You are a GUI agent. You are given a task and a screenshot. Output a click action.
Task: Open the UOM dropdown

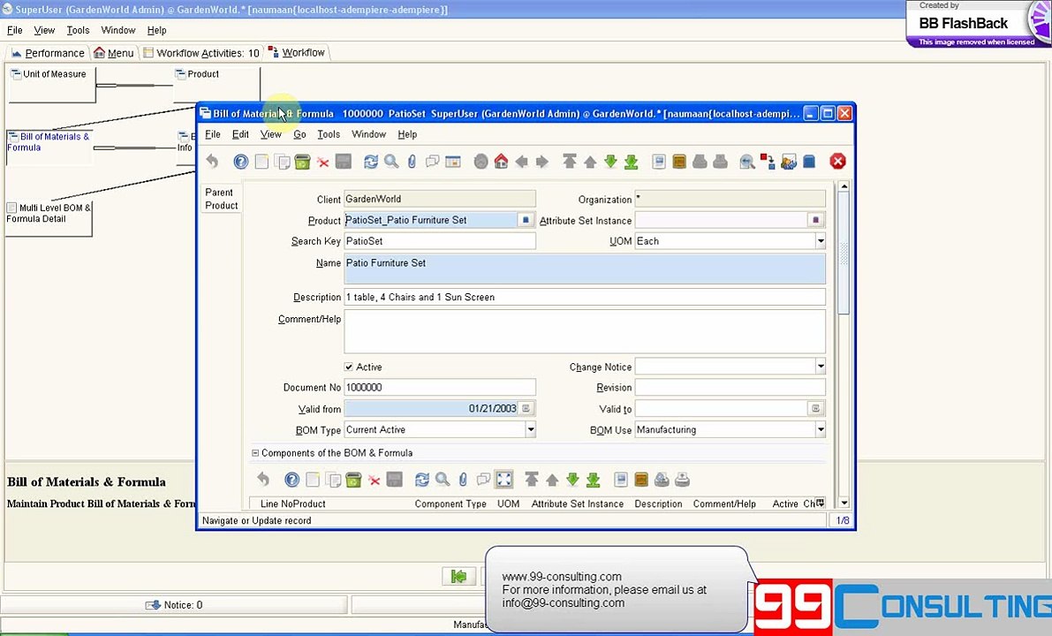(x=820, y=241)
